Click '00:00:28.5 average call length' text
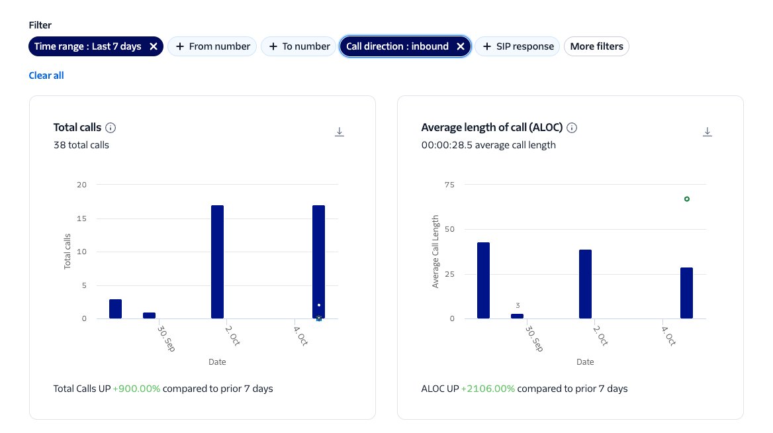This screenshot has height=433, width=773. [x=488, y=145]
